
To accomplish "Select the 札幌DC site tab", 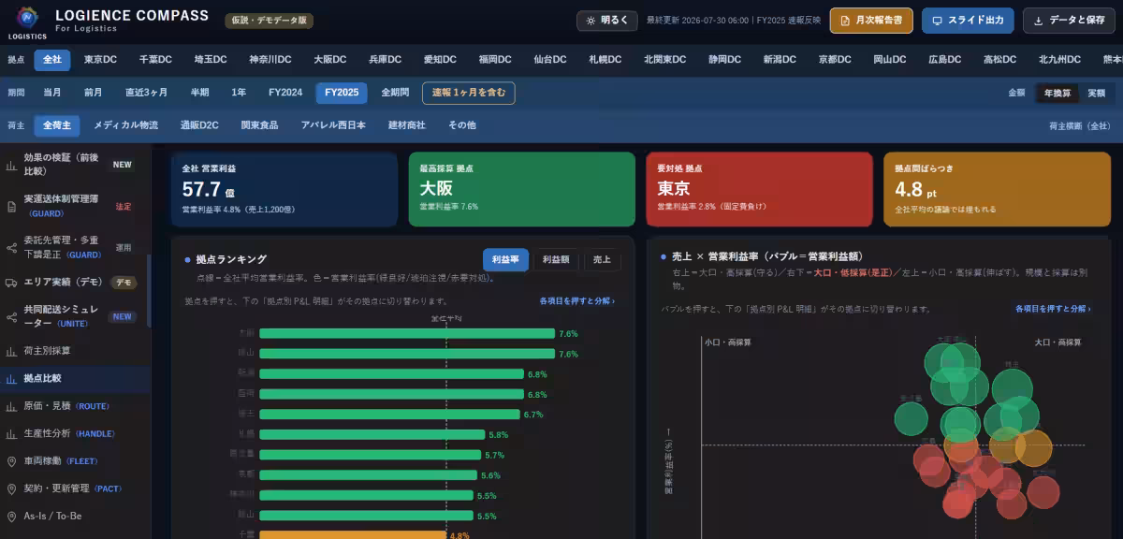I will click(x=605, y=59).
